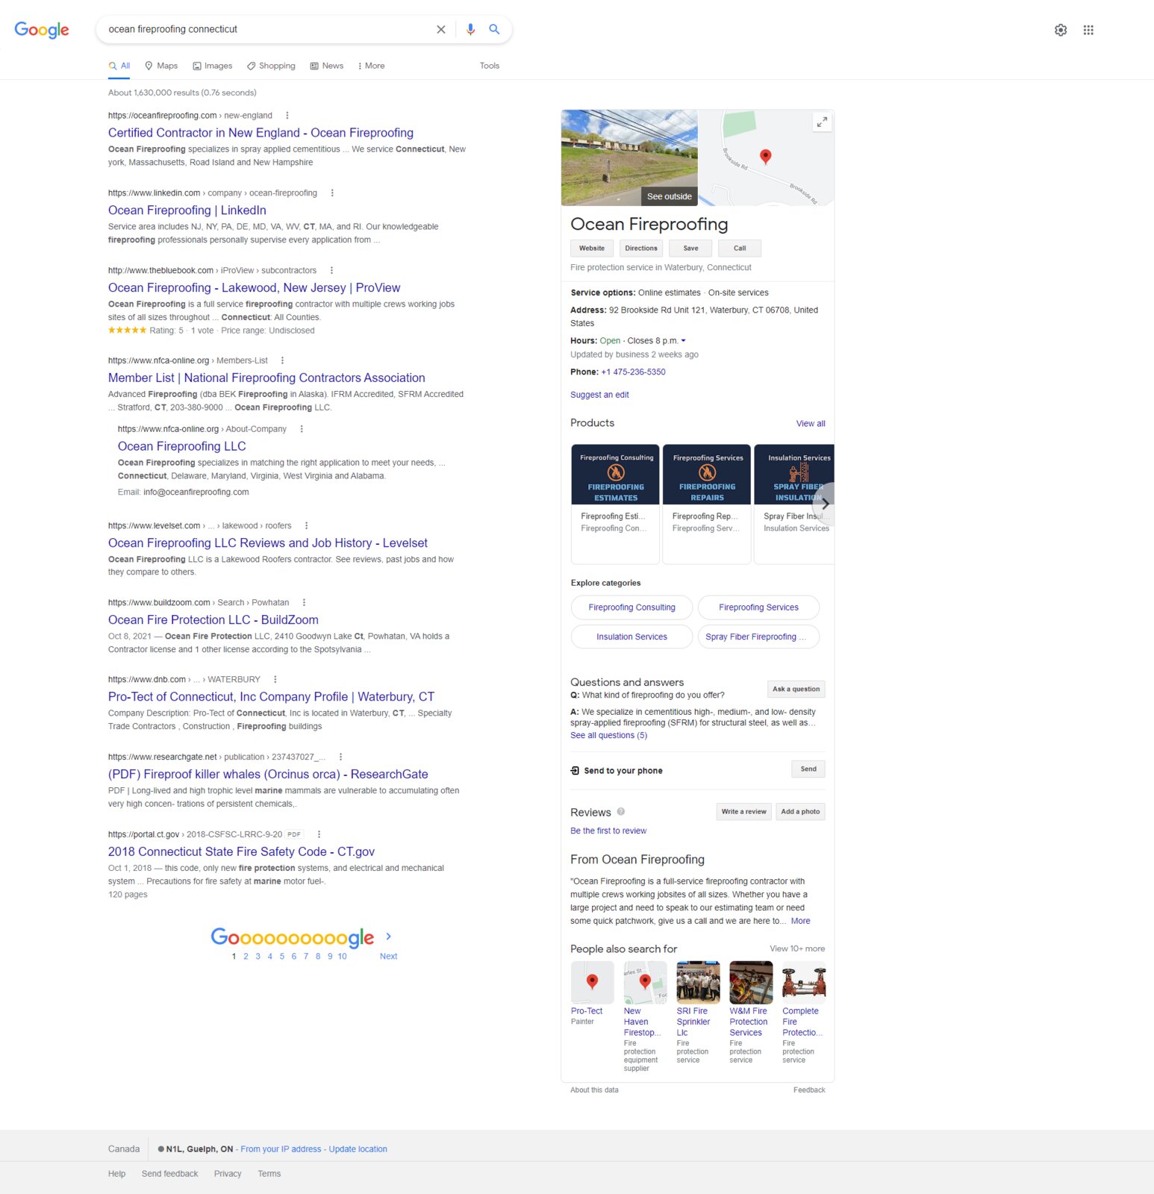1154x1194 pixels.
Task: Click the red map pin marker
Action: coord(765,156)
